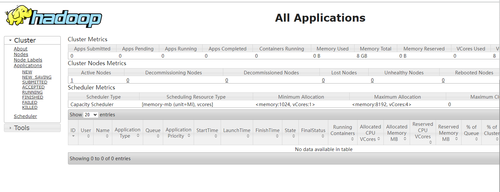Click the Capacity Scheduler value

[92, 105]
